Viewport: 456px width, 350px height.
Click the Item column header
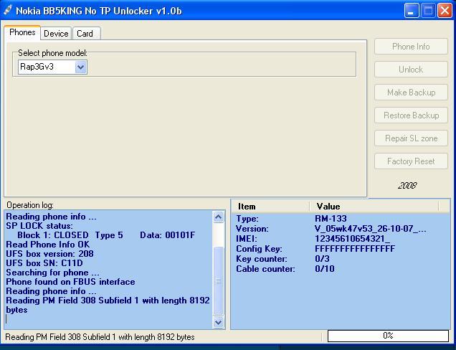[x=270, y=207]
